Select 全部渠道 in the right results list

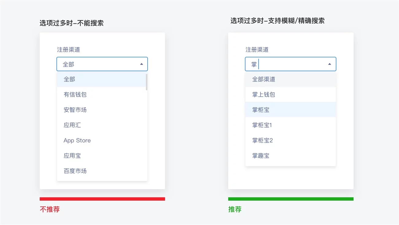[x=264, y=79]
